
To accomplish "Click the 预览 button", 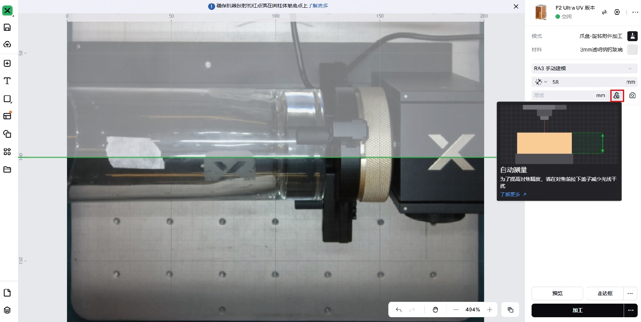I will tap(557, 293).
